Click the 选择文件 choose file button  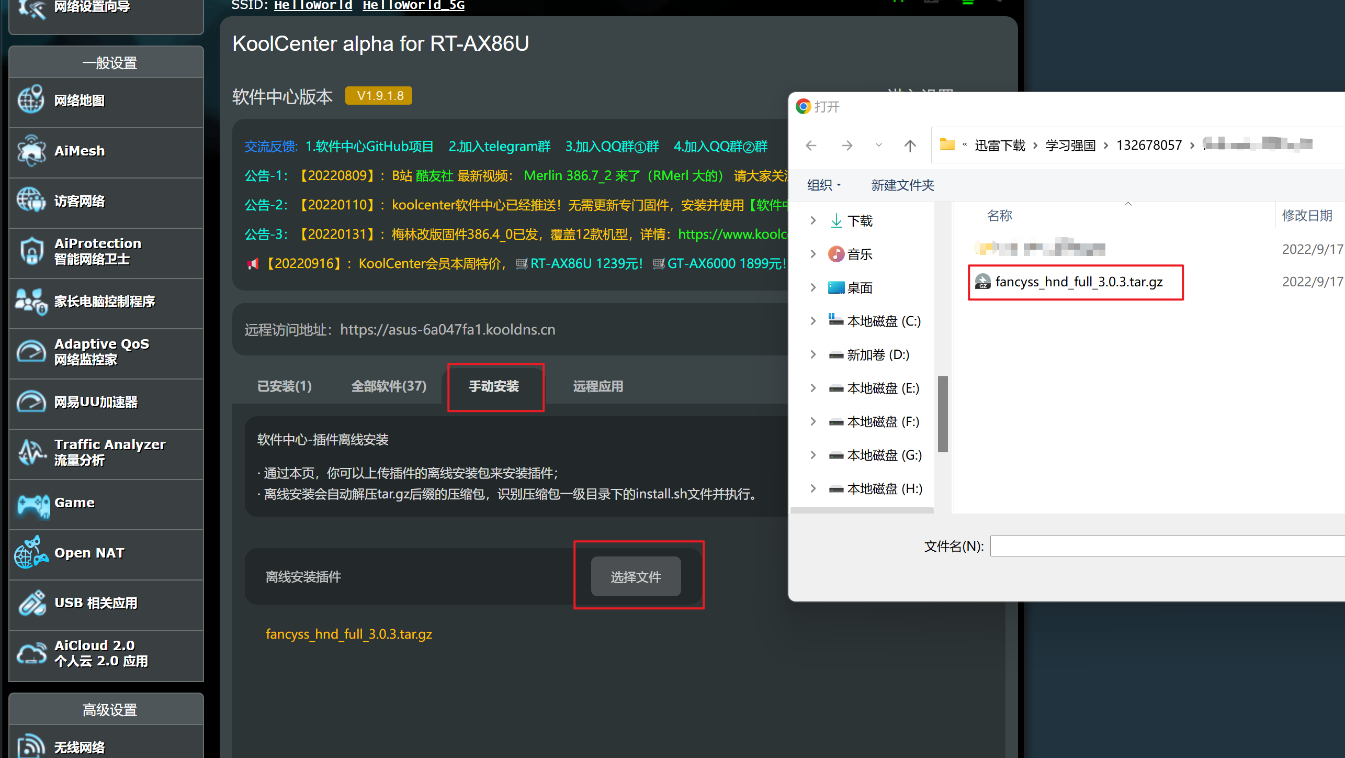[x=636, y=576]
